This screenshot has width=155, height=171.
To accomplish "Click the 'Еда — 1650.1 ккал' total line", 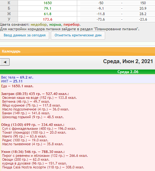I will [x=17, y=86].
